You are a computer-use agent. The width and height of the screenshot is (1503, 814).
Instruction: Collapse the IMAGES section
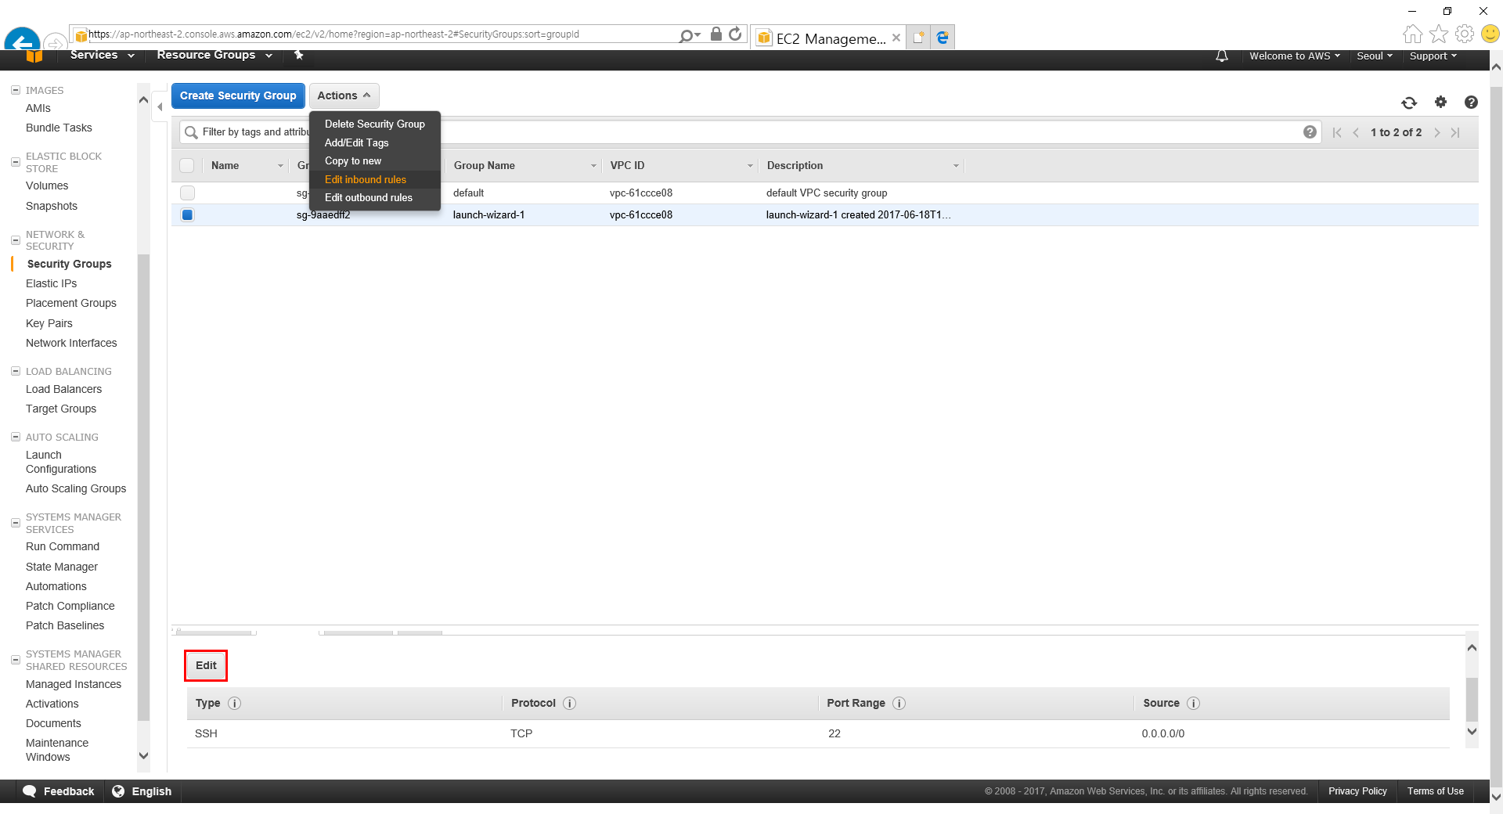pos(15,90)
